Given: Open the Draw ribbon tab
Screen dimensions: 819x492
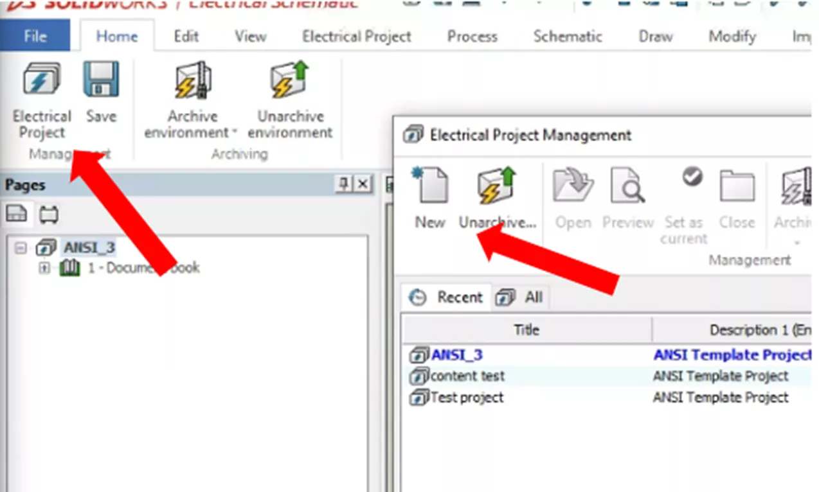Looking at the screenshot, I should [656, 37].
